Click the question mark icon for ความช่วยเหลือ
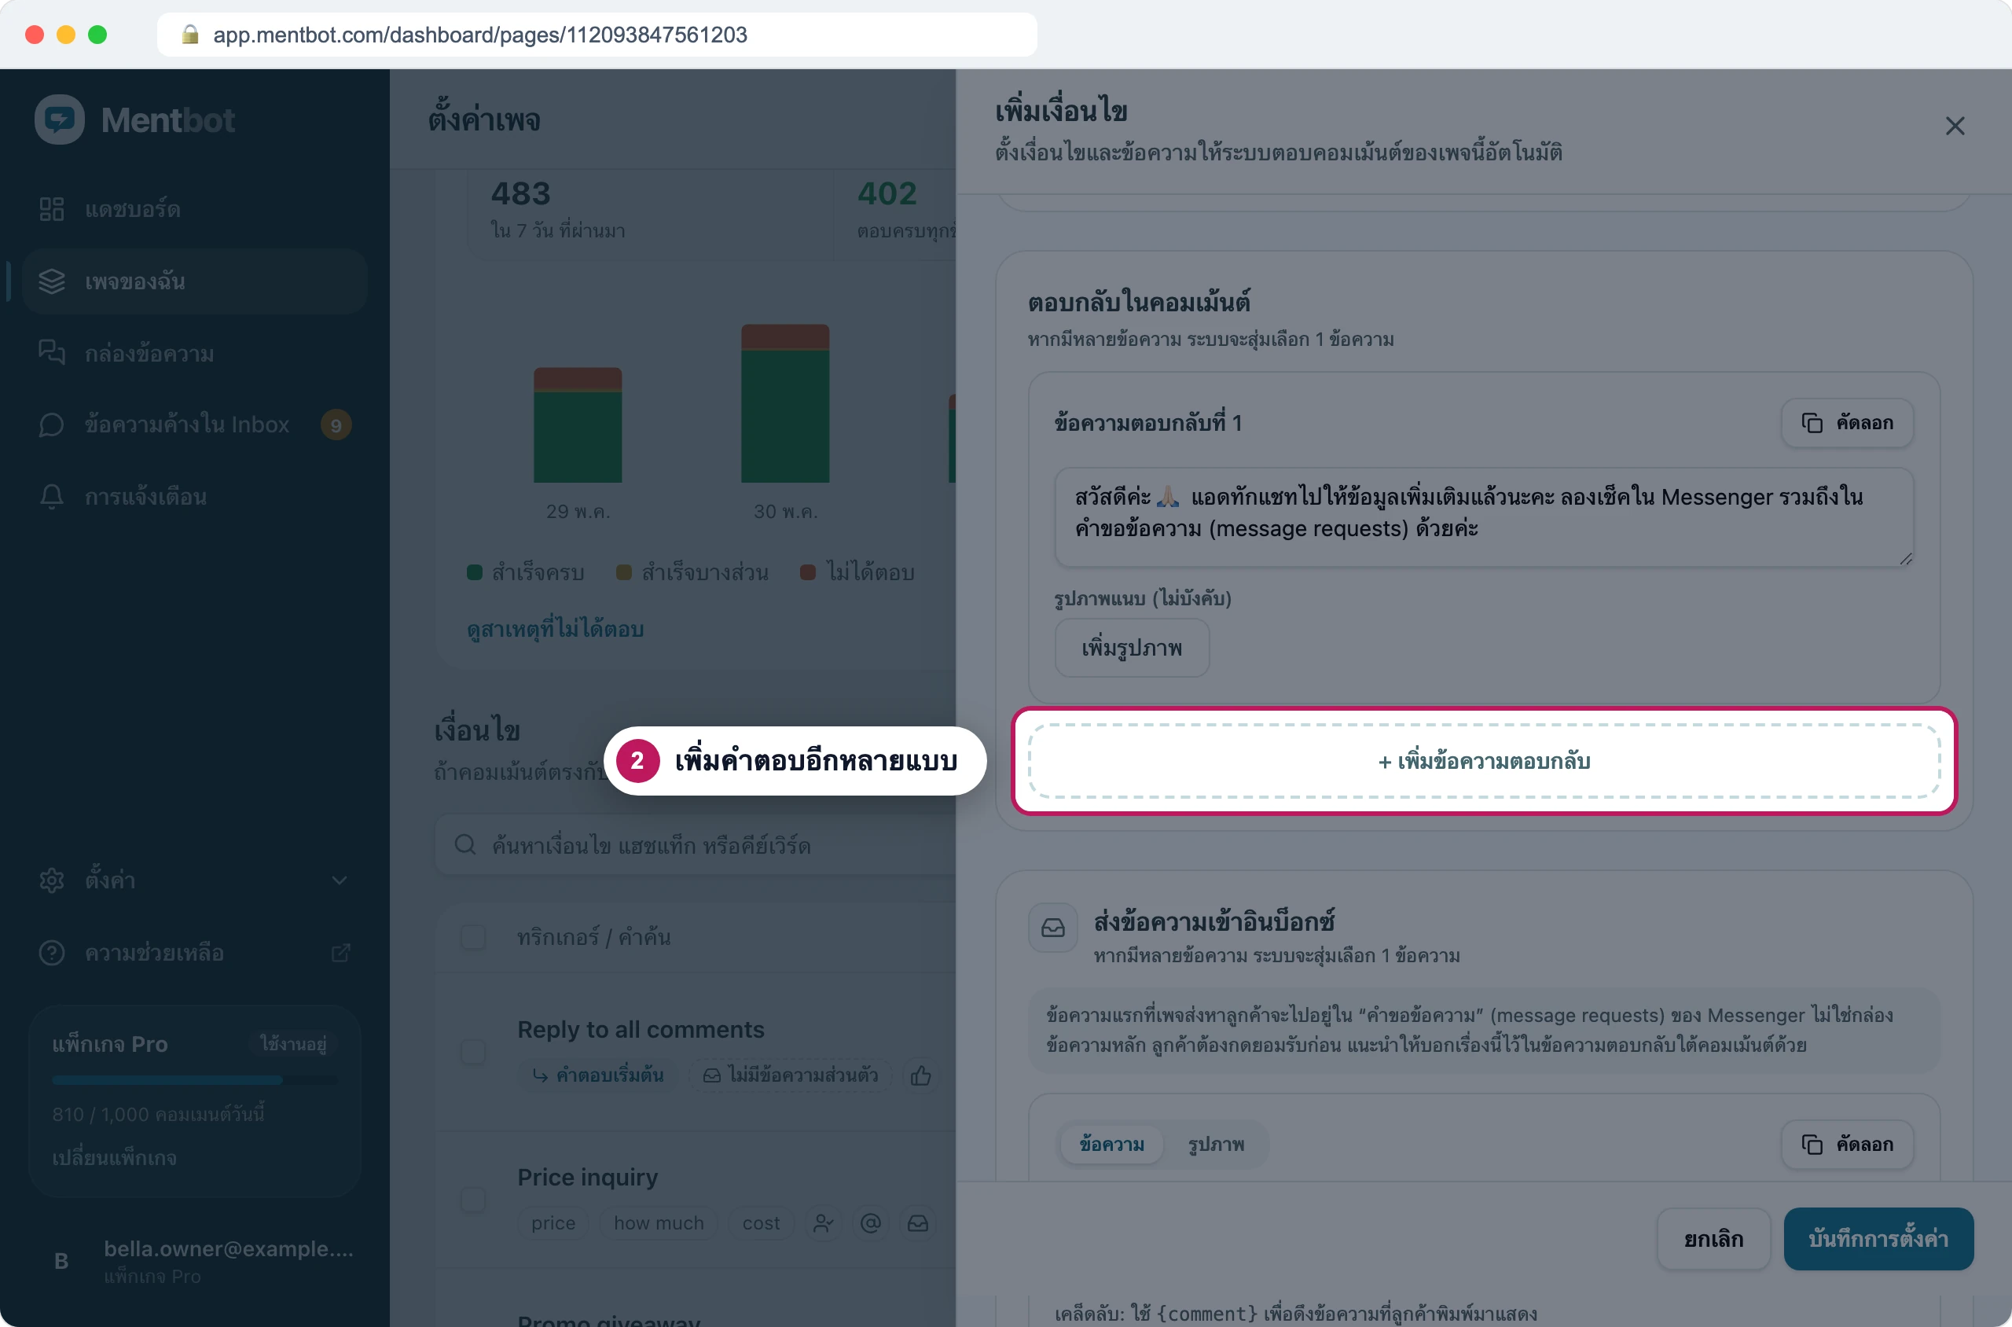 tap(52, 953)
